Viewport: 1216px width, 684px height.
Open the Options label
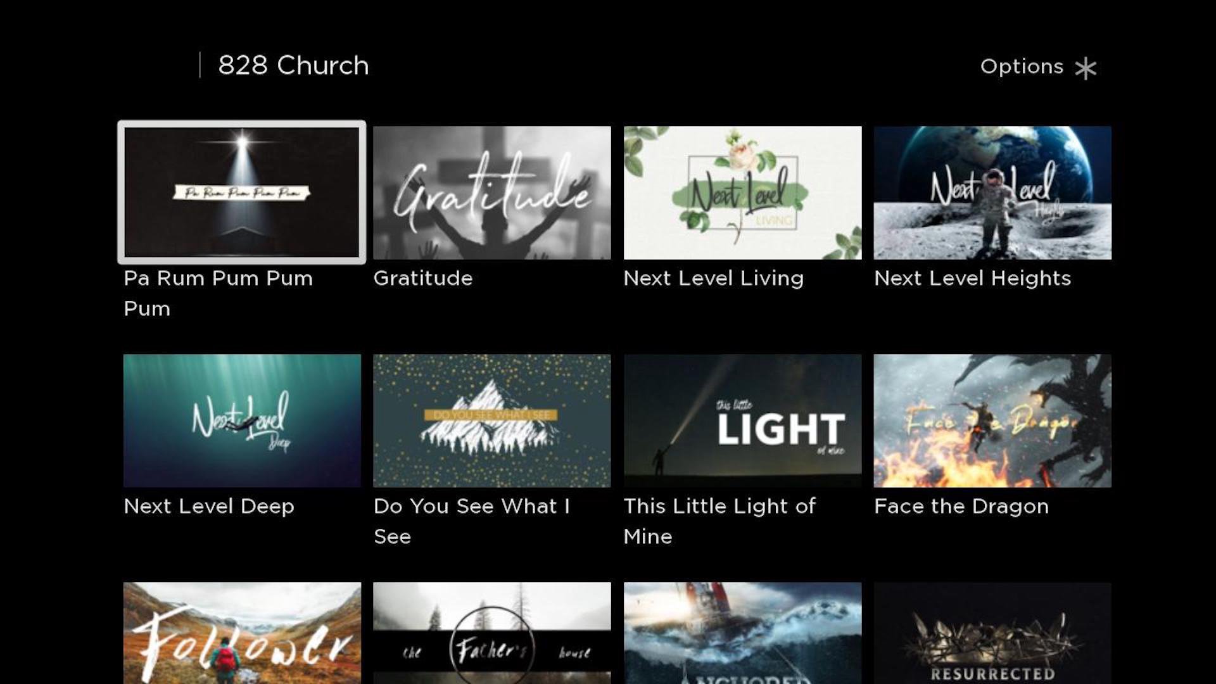pos(1022,66)
